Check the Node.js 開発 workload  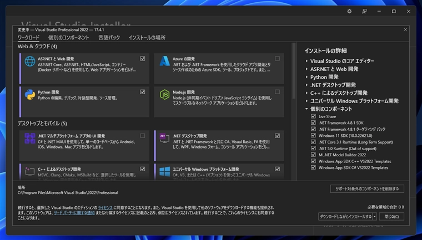click(x=277, y=92)
